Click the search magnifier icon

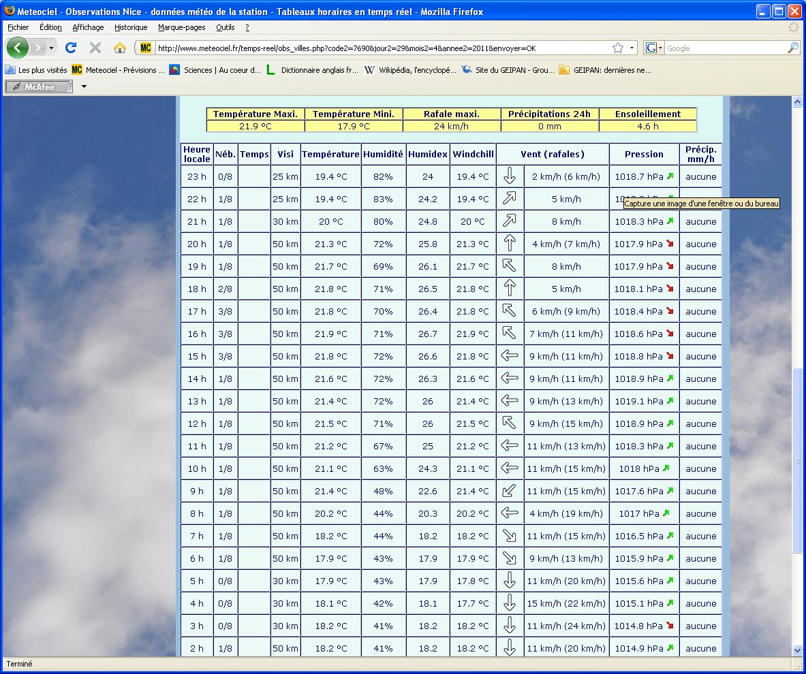pyautogui.click(x=792, y=48)
